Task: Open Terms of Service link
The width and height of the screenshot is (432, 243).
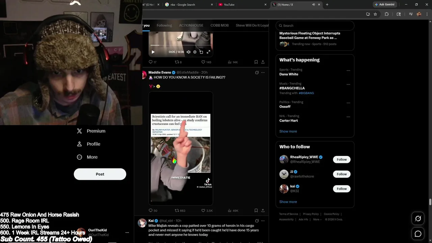Action: coord(289,214)
